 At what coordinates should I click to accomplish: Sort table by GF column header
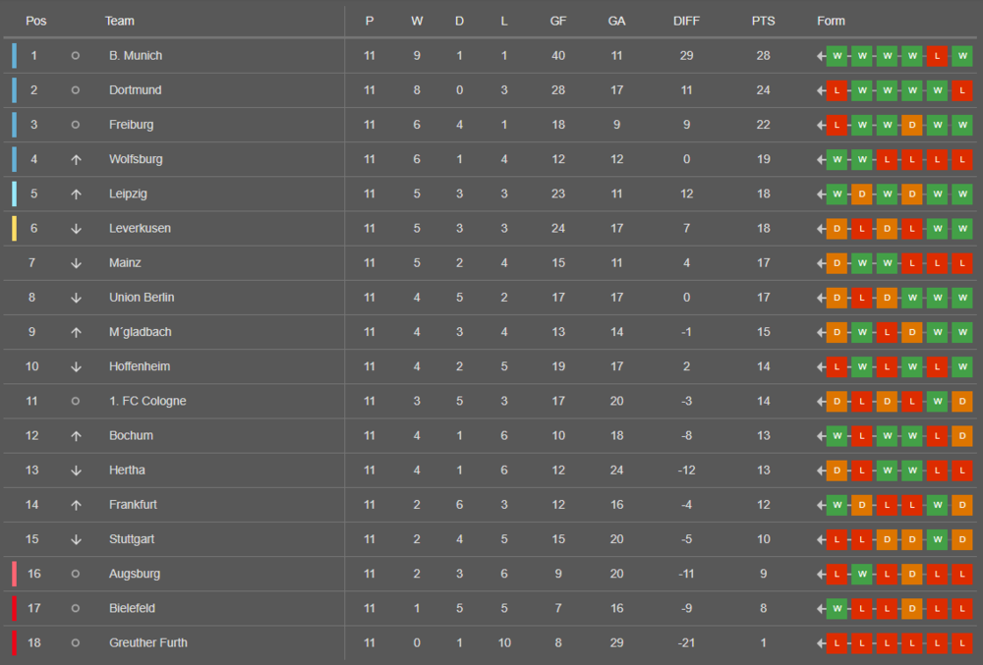tap(558, 21)
